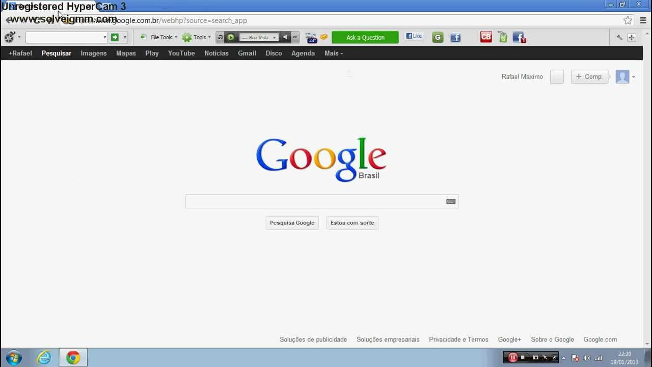
Task: Open the blue Facebook toolbar icon
Action: (455, 37)
